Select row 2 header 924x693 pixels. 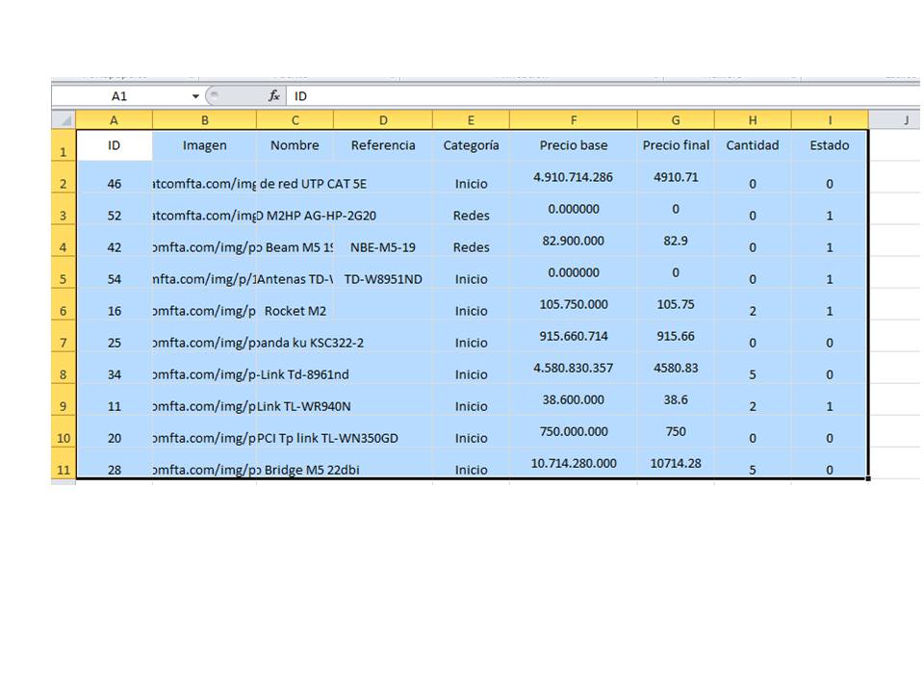[x=64, y=177]
